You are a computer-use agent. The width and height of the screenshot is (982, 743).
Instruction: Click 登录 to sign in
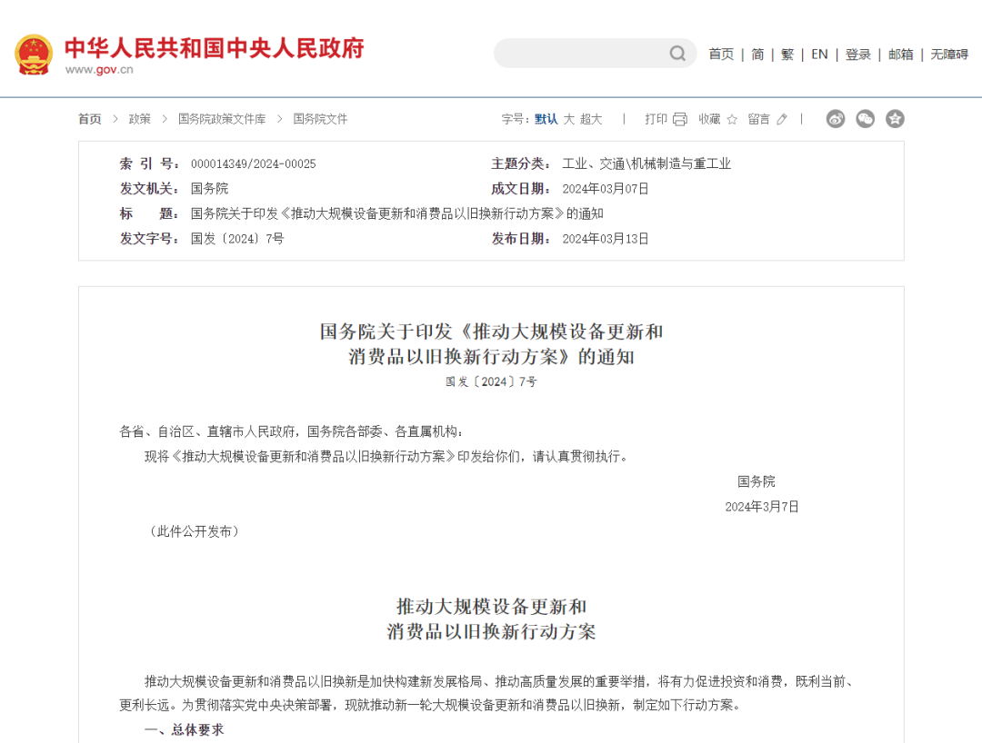858,54
